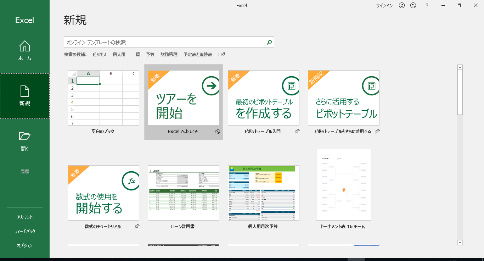This screenshot has width=484, height=261.
Task: Open the アカウント page
Action: point(25,217)
